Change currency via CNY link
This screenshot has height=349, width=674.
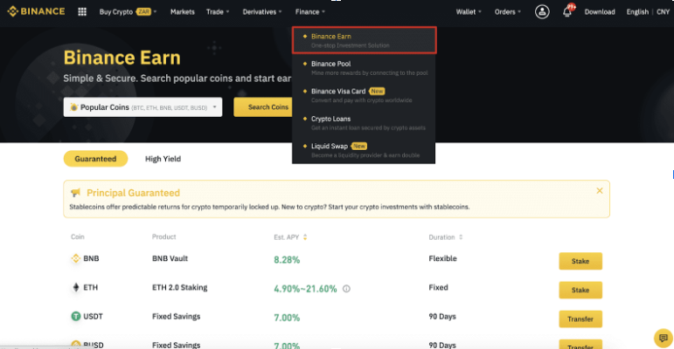pyautogui.click(x=663, y=11)
